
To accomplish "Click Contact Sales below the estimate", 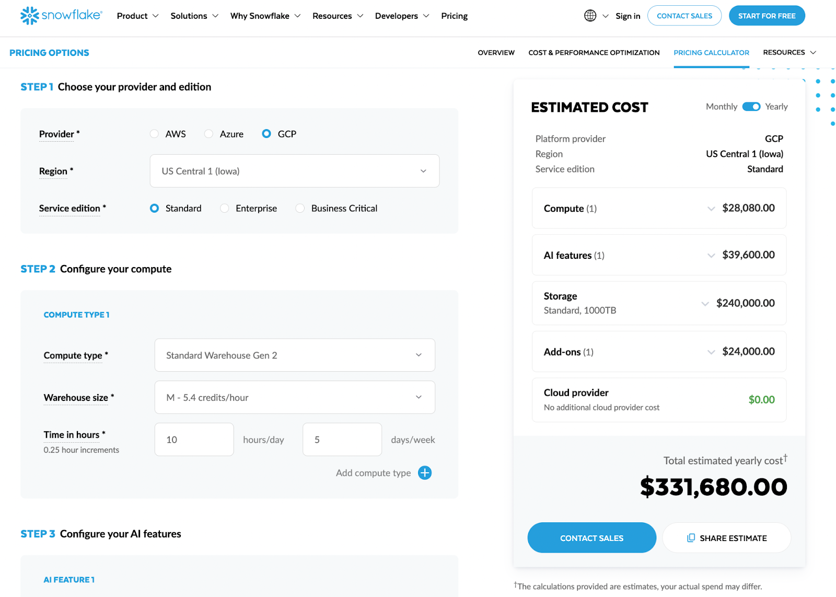I will [x=591, y=538].
